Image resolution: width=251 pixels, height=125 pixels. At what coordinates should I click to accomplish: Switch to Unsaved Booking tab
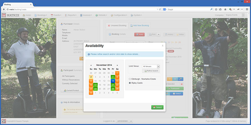117,26
